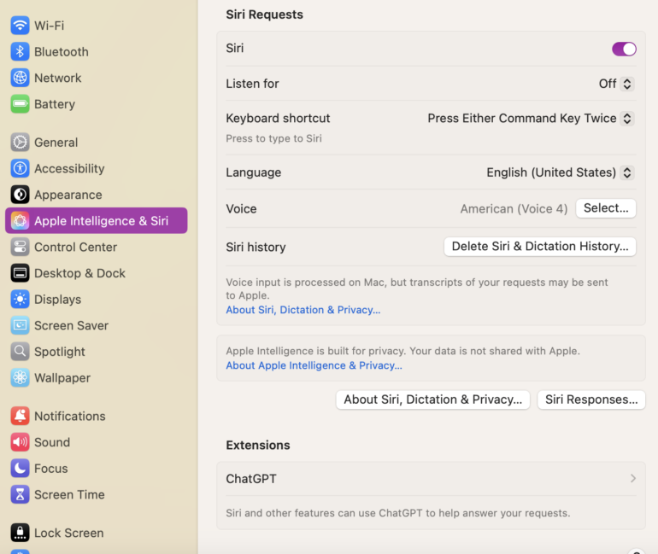This screenshot has width=658, height=554.
Task: Click the 'Desktop & Dock' sidebar label
Action: [79, 273]
